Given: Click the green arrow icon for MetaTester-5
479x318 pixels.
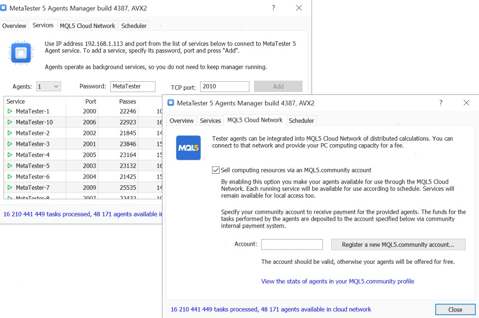Looking at the screenshot, I should pyautogui.click(x=10, y=165).
